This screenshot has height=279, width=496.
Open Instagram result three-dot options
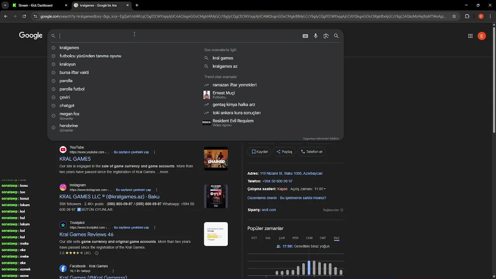pos(157,190)
